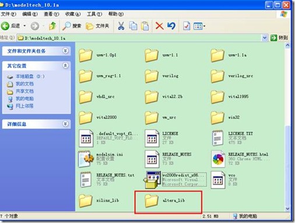
Task: Open 我的文档 link in sidebar
Action: 20,84
